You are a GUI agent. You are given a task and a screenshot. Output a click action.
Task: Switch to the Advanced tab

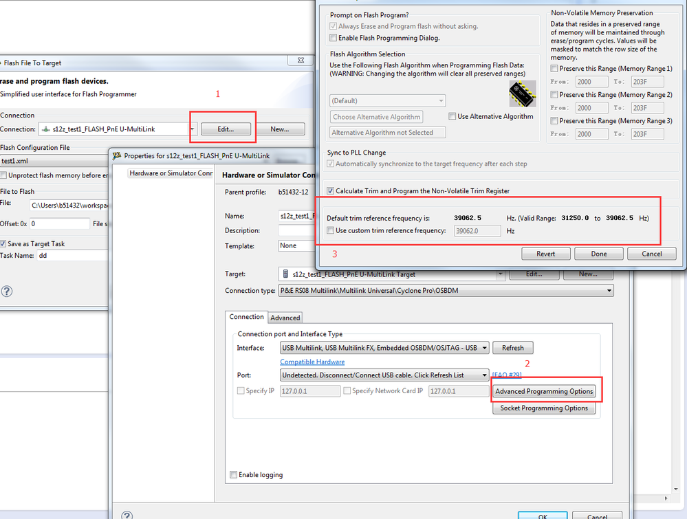click(x=285, y=318)
